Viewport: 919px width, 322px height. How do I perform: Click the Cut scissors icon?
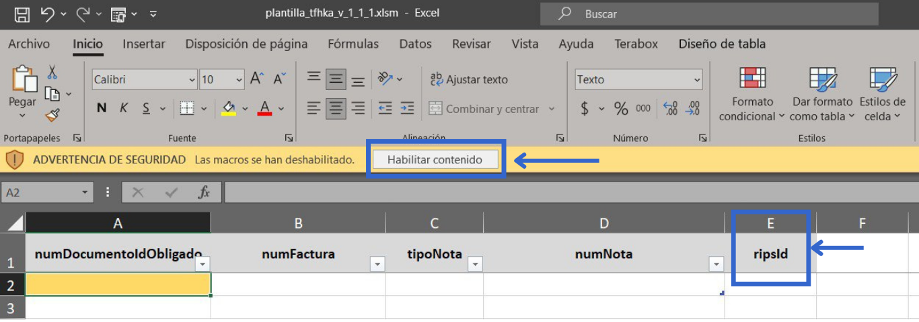[x=52, y=72]
